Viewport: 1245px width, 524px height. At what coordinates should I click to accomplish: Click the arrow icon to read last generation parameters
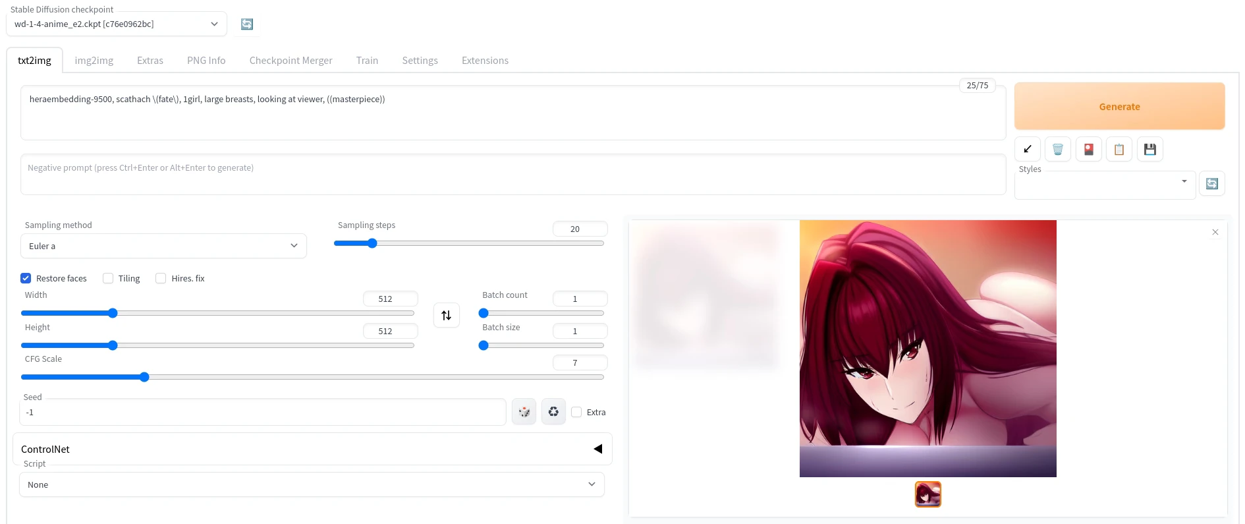coord(1028,150)
